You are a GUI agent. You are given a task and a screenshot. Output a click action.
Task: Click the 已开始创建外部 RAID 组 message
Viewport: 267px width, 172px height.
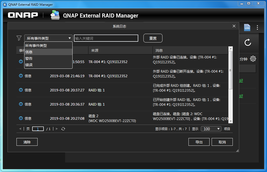coord(186,102)
